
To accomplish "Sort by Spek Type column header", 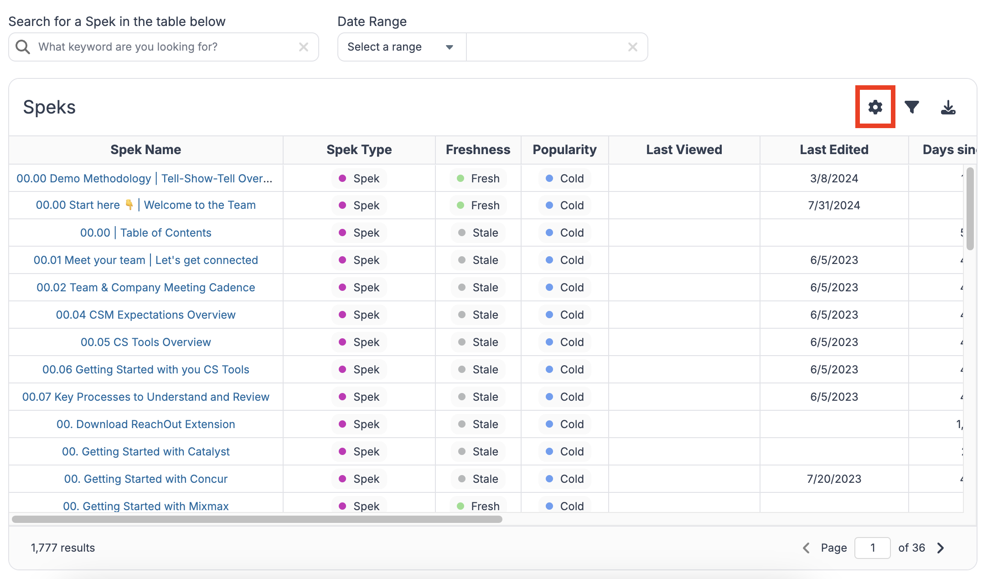I will tap(359, 150).
